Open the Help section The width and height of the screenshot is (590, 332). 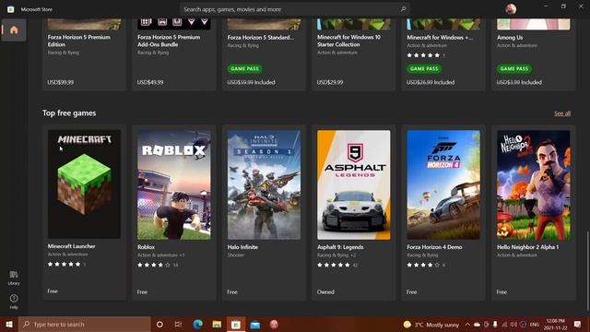tap(14, 302)
